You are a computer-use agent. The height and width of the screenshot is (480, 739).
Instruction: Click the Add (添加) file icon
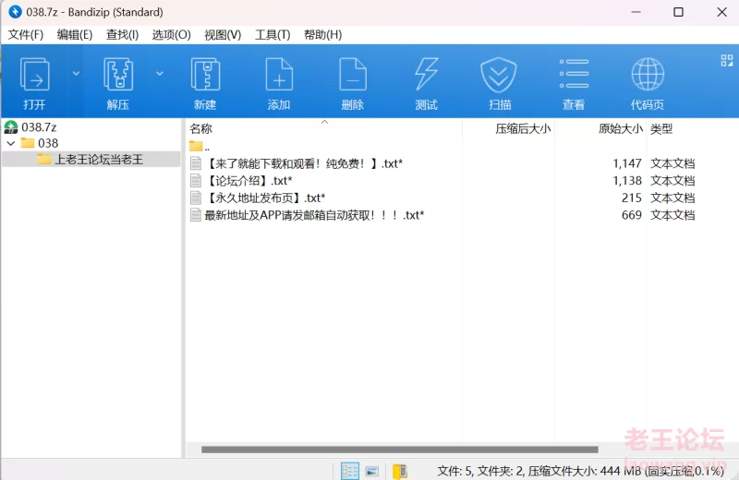pos(279,75)
